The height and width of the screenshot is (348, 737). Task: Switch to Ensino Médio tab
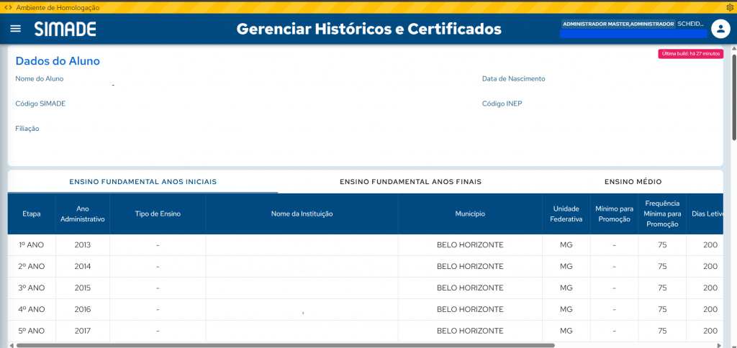tap(633, 182)
